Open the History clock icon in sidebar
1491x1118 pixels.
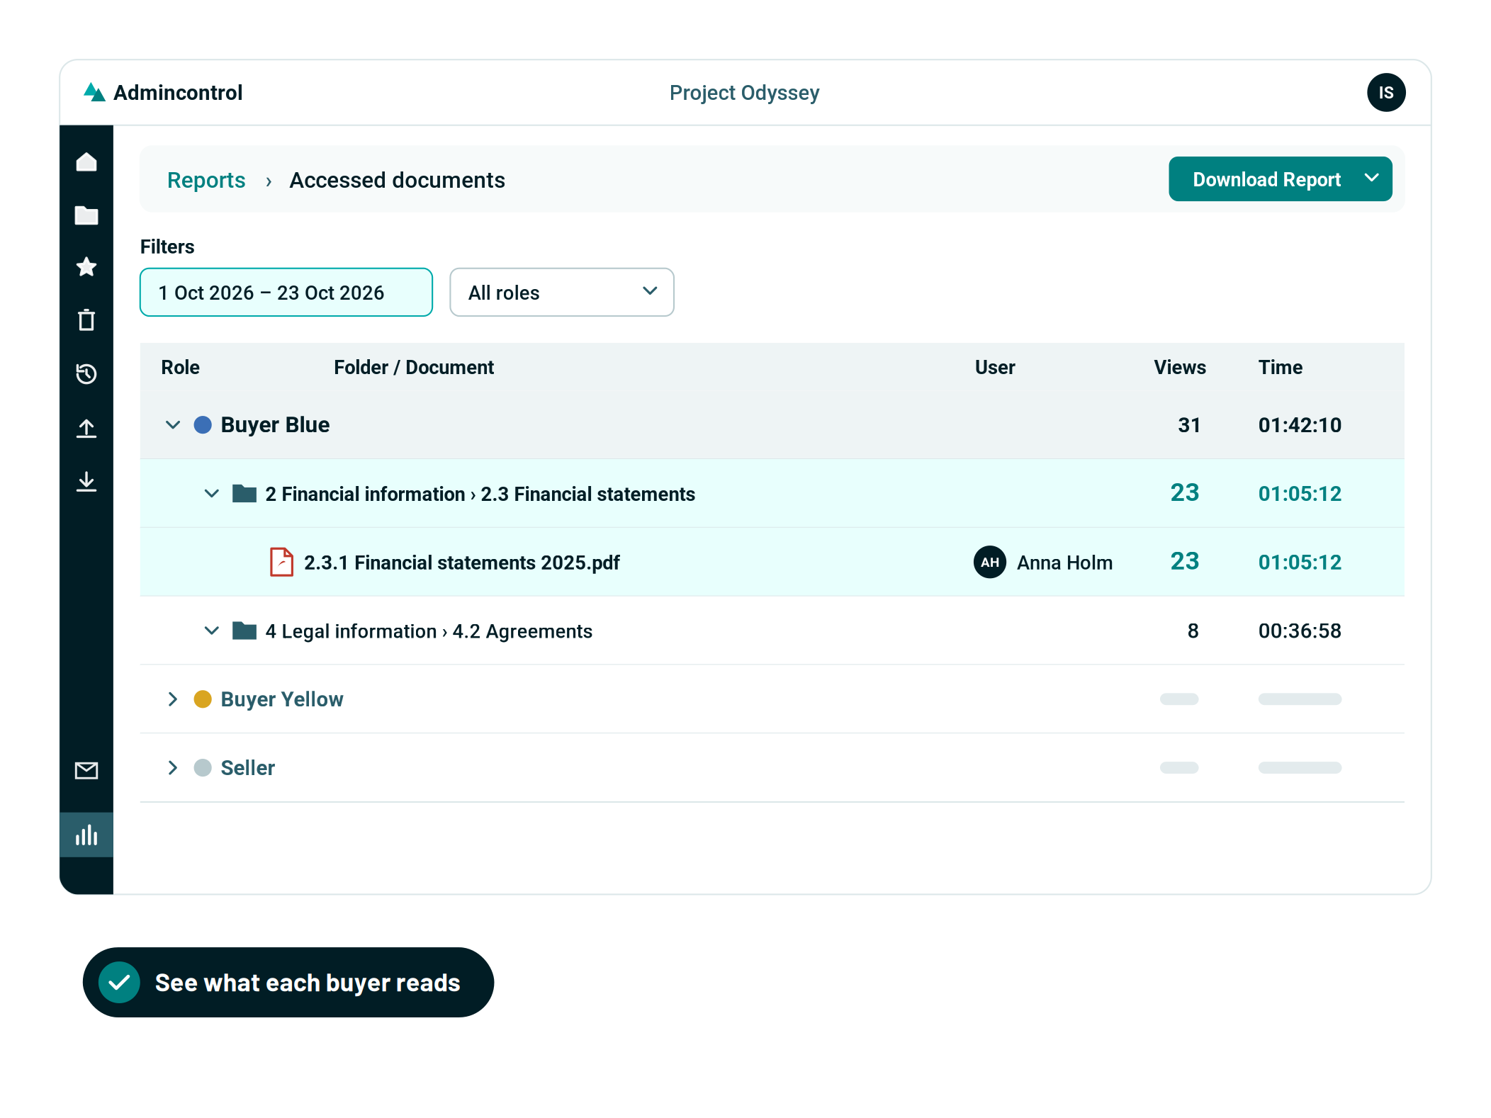click(86, 373)
